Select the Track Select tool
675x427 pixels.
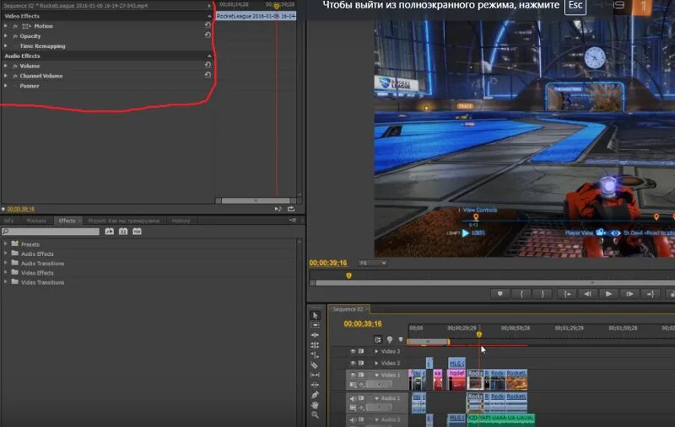[315, 325]
